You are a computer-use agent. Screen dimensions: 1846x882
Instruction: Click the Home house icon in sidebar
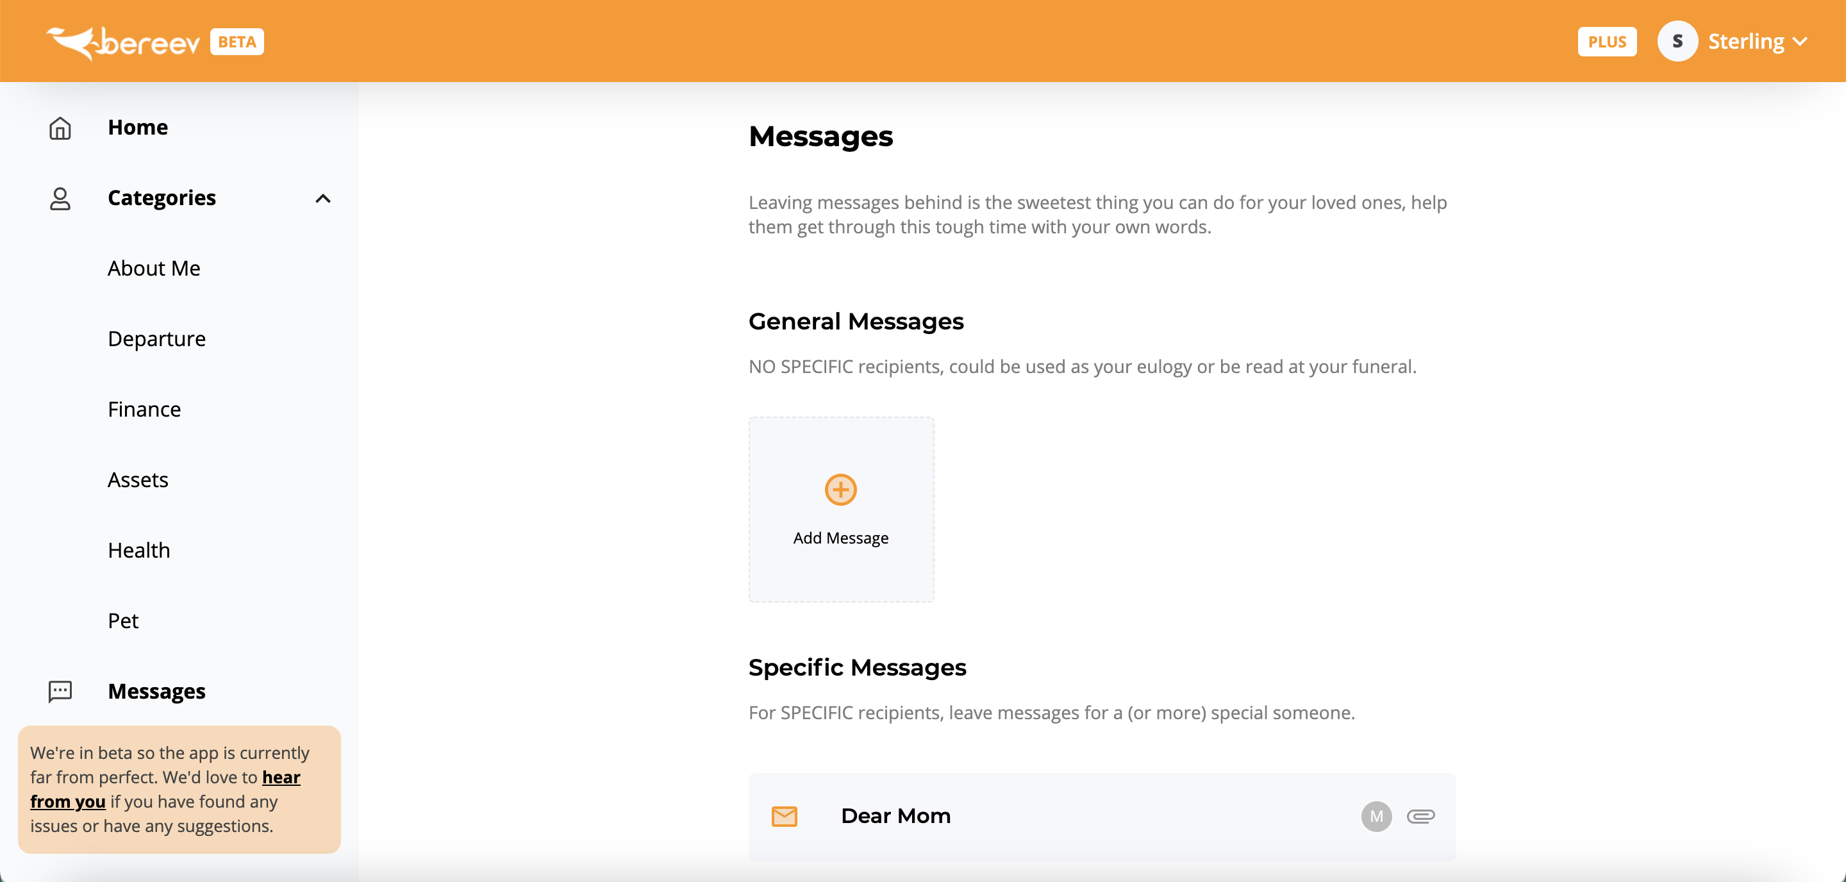[x=60, y=128]
